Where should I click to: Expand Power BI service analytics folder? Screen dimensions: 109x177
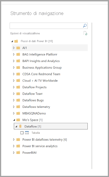click(x=14, y=146)
